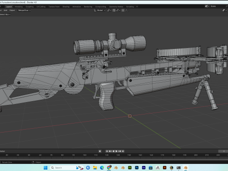This screenshot has height=171, width=228.
Task: Open the Object menu in viewport header
Action: coord(12,10)
